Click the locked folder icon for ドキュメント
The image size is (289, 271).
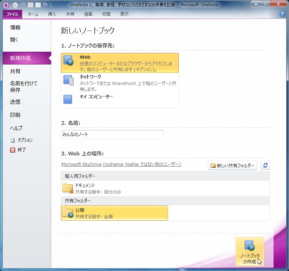pos(68,188)
